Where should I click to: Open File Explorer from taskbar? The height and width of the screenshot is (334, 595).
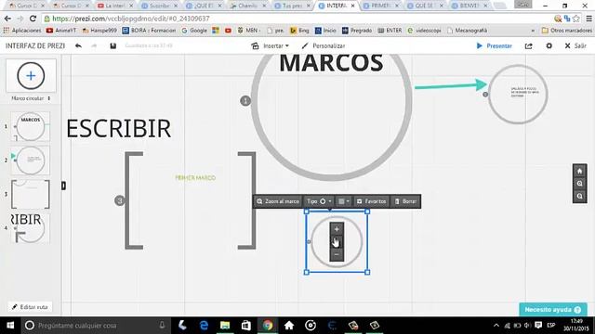tap(225, 326)
